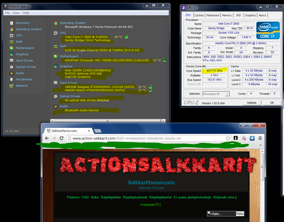Viewport: 284px width, 222px height.
Task: Click the download arrow extension icon in Chrome
Action: pyautogui.click(x=244, y=138)
